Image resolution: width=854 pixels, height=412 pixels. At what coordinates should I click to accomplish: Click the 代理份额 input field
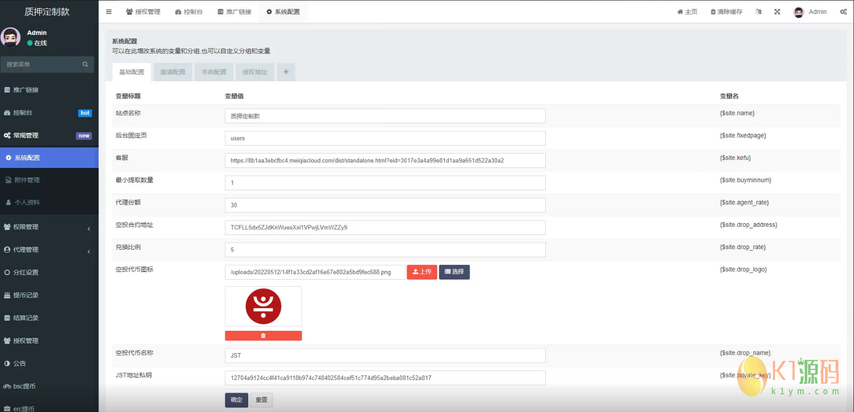pyautogui.click(x=385, y=205)
